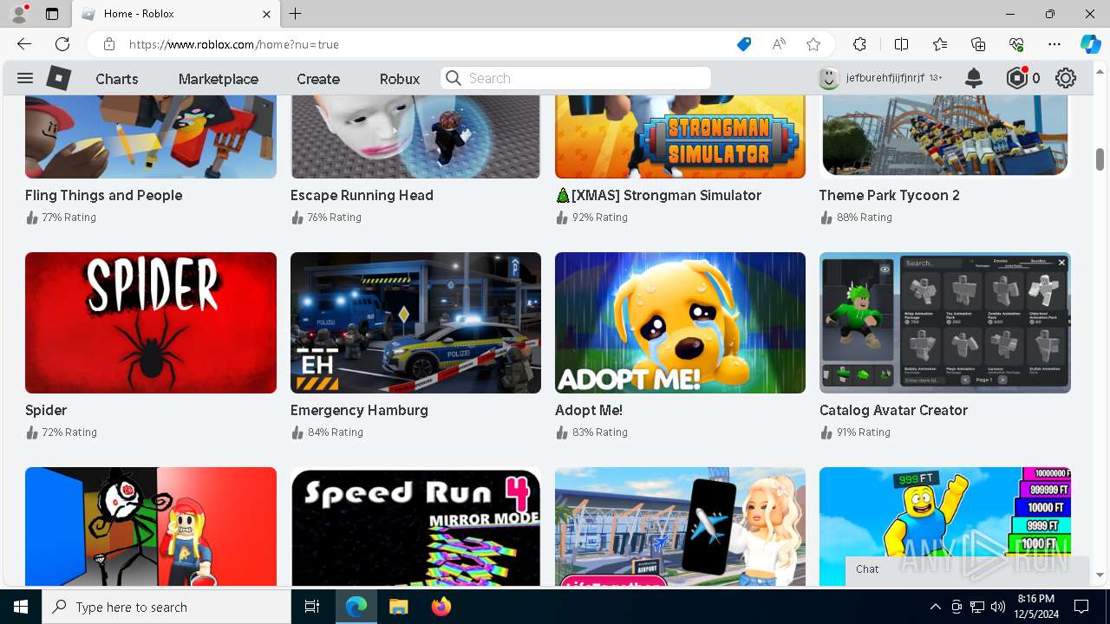Screen dimensions: 1110x624
Task: Open the Charts page
Action: [117, 79]
